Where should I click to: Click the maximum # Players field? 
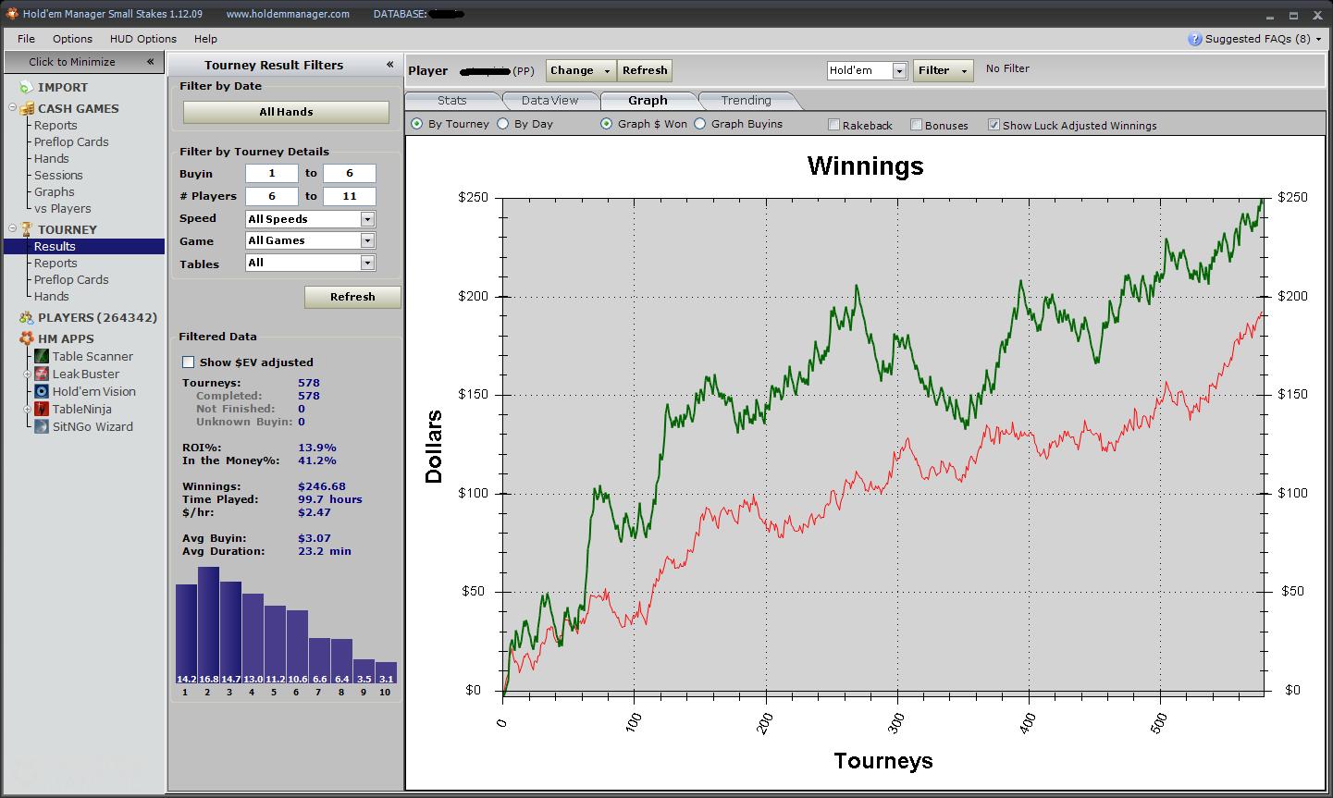pyautogui.click(x=350, y=196)
